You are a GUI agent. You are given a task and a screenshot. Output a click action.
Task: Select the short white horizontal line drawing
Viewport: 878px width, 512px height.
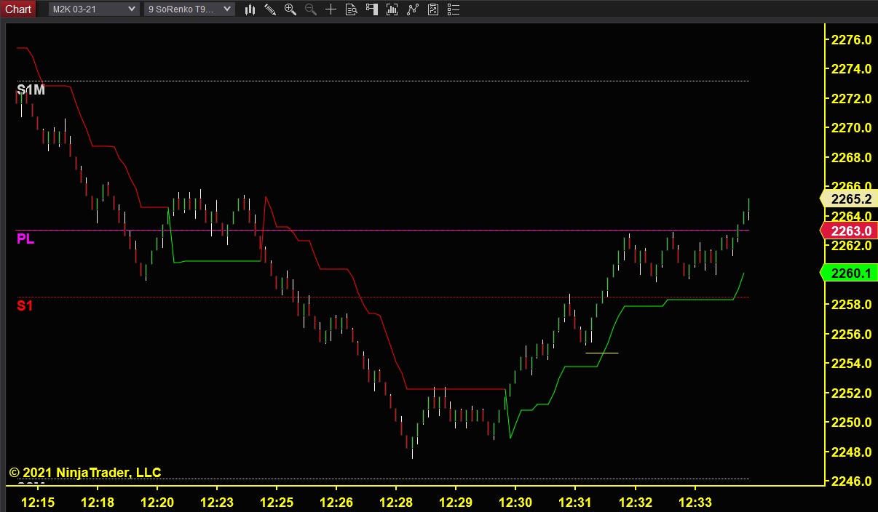(602, 353)
